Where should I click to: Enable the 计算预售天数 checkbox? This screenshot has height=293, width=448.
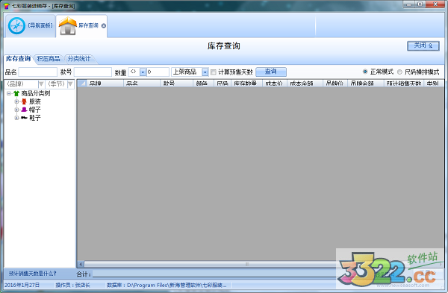coord(214,72)
